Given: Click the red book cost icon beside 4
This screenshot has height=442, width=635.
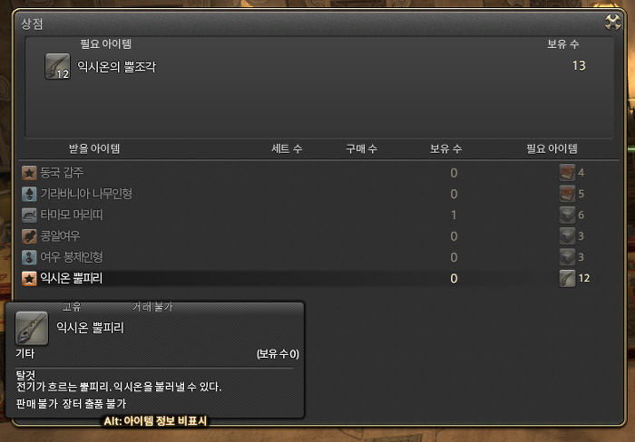Looking at the screenshot, I should [567, 173].
